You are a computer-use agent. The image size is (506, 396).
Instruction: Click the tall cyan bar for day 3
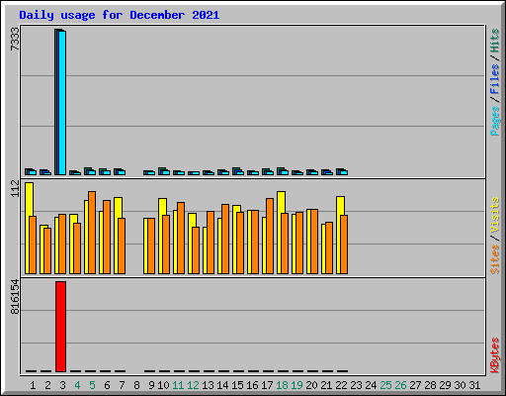click(x=62, y=103)
